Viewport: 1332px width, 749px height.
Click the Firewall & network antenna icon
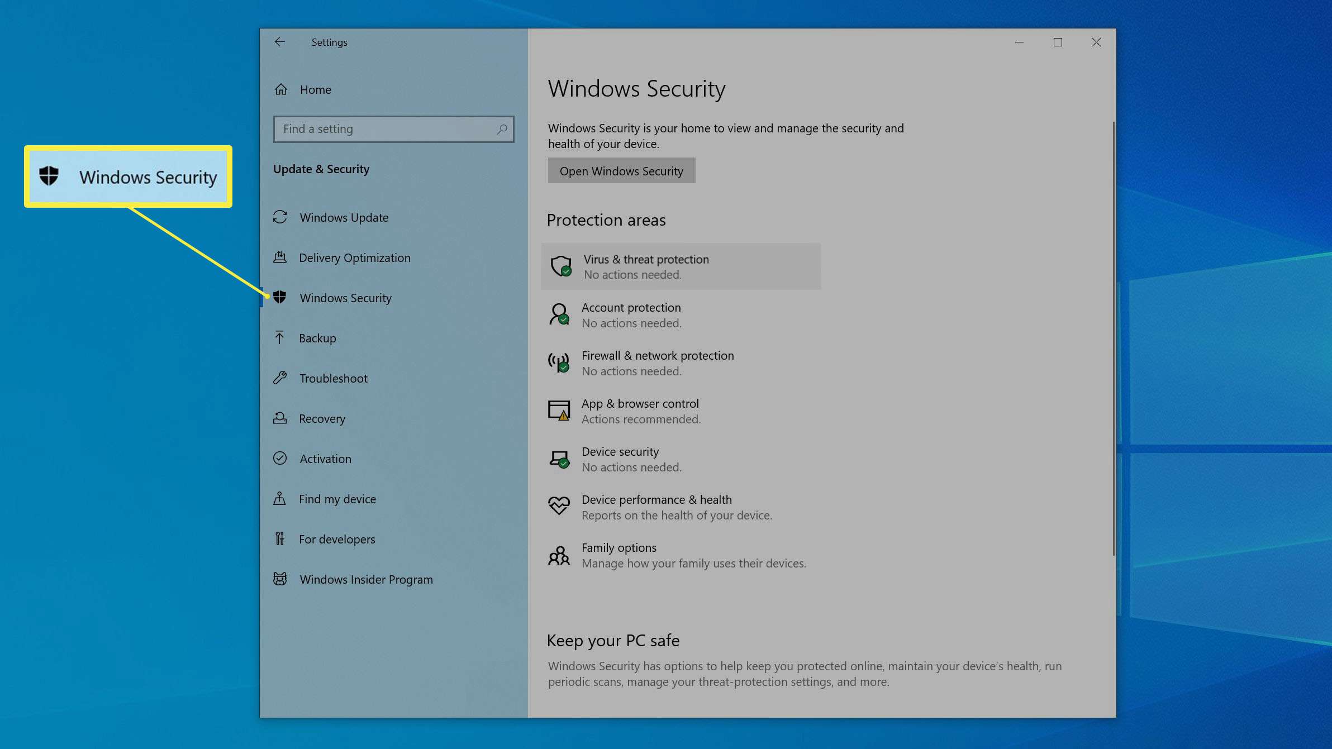pyautogui.click(x=559, y=362)
